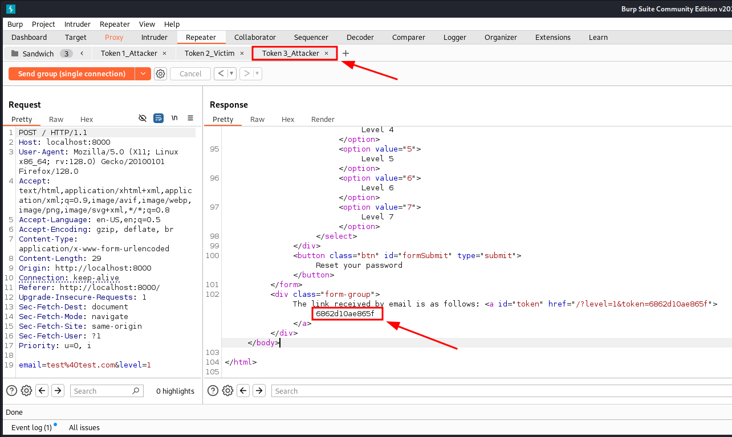Switch to the Organizer tab
732x437 pixels.
coord(501,38)
